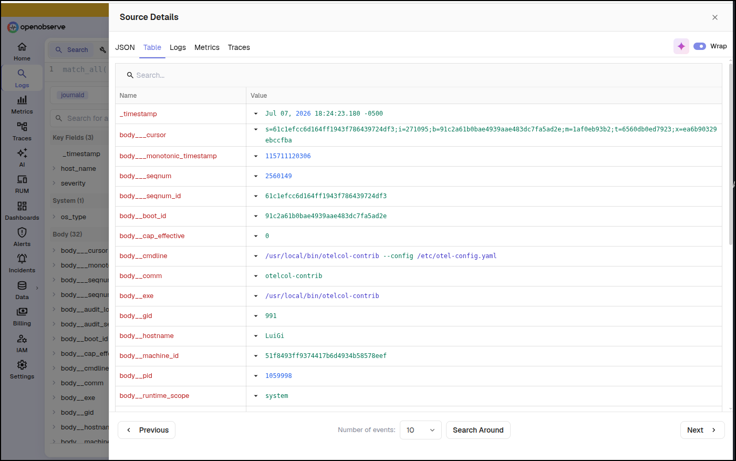Image resolution: width=736 pixels, height=461 pixels.
Task: Open dropdown arrow for body___seqnum value
Action: click(256, 176)
